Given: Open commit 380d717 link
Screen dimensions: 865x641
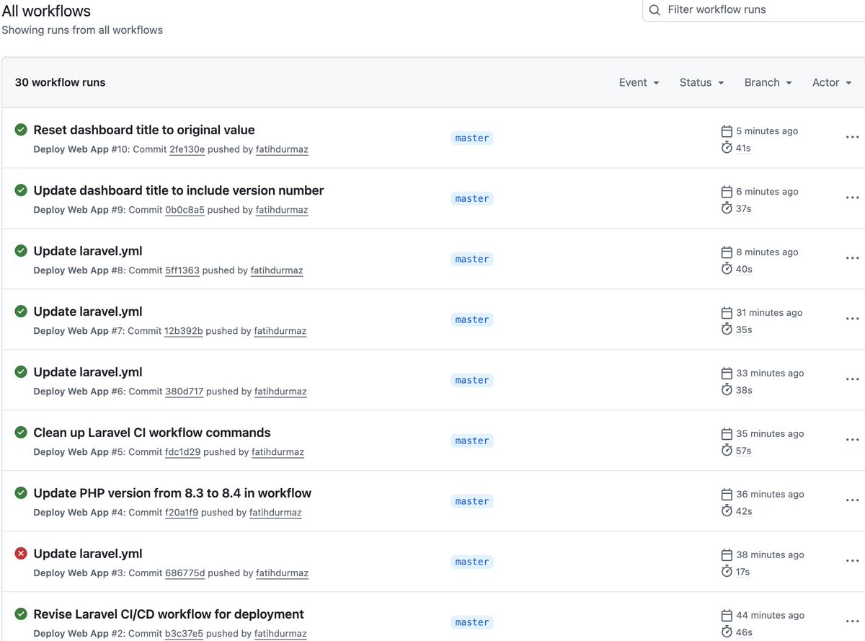Looking at the screenshot, I should pyautogui.click(x=184, y=392).
